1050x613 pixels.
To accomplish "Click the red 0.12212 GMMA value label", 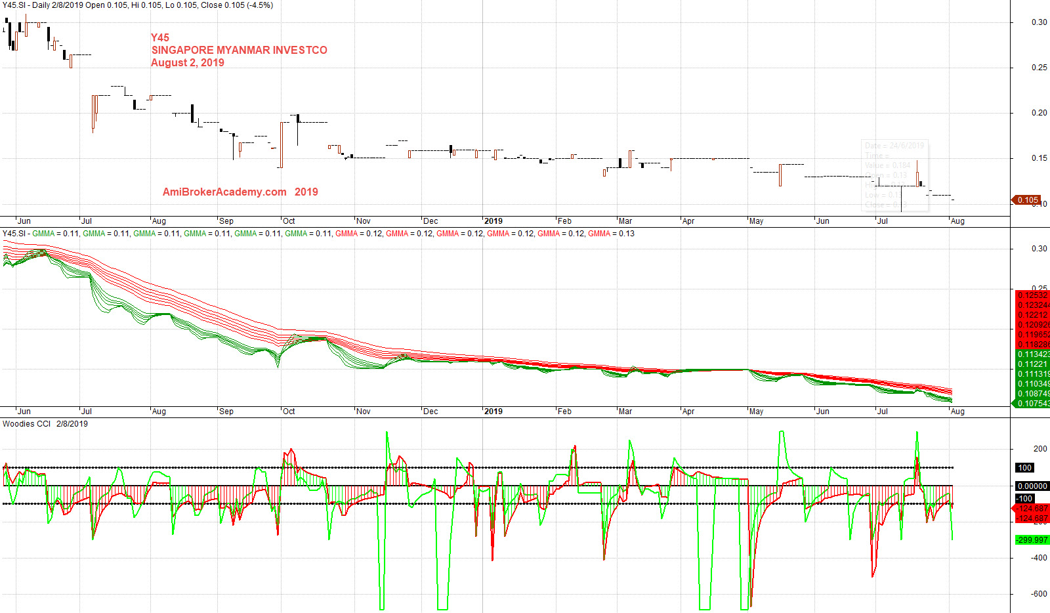I will click(x=1032, y=314).
